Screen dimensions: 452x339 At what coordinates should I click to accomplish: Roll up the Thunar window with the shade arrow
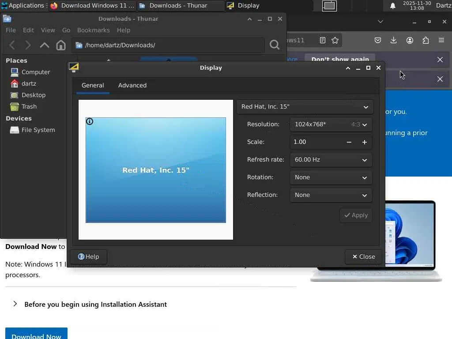pyautogui.click(x=250, y=19)
